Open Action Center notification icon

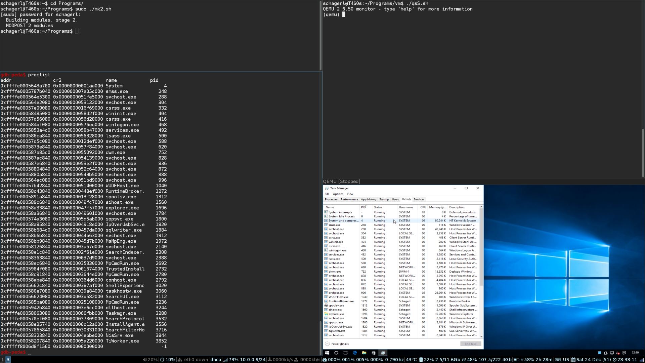click(x=624, y=353)
